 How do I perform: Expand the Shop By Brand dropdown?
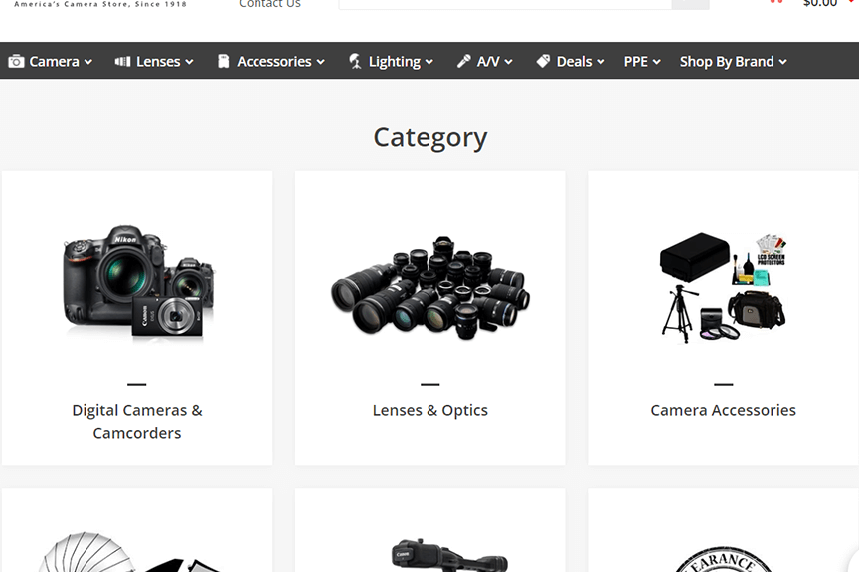coord(733,62)
